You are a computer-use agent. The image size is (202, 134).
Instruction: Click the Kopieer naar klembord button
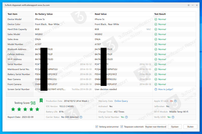pyautogui.click(x=156, y=127)
